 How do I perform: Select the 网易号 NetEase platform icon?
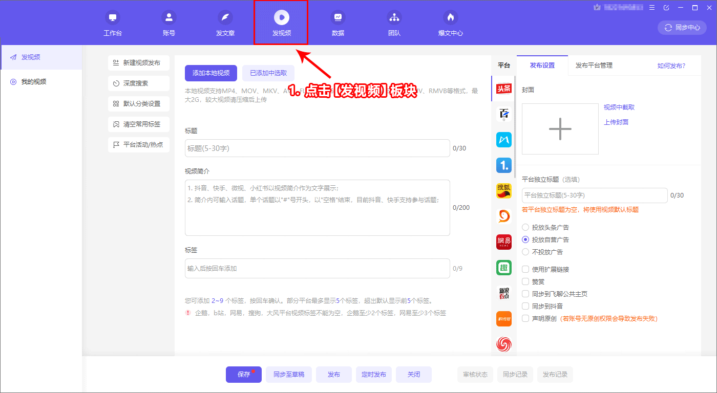pos(503,242)
